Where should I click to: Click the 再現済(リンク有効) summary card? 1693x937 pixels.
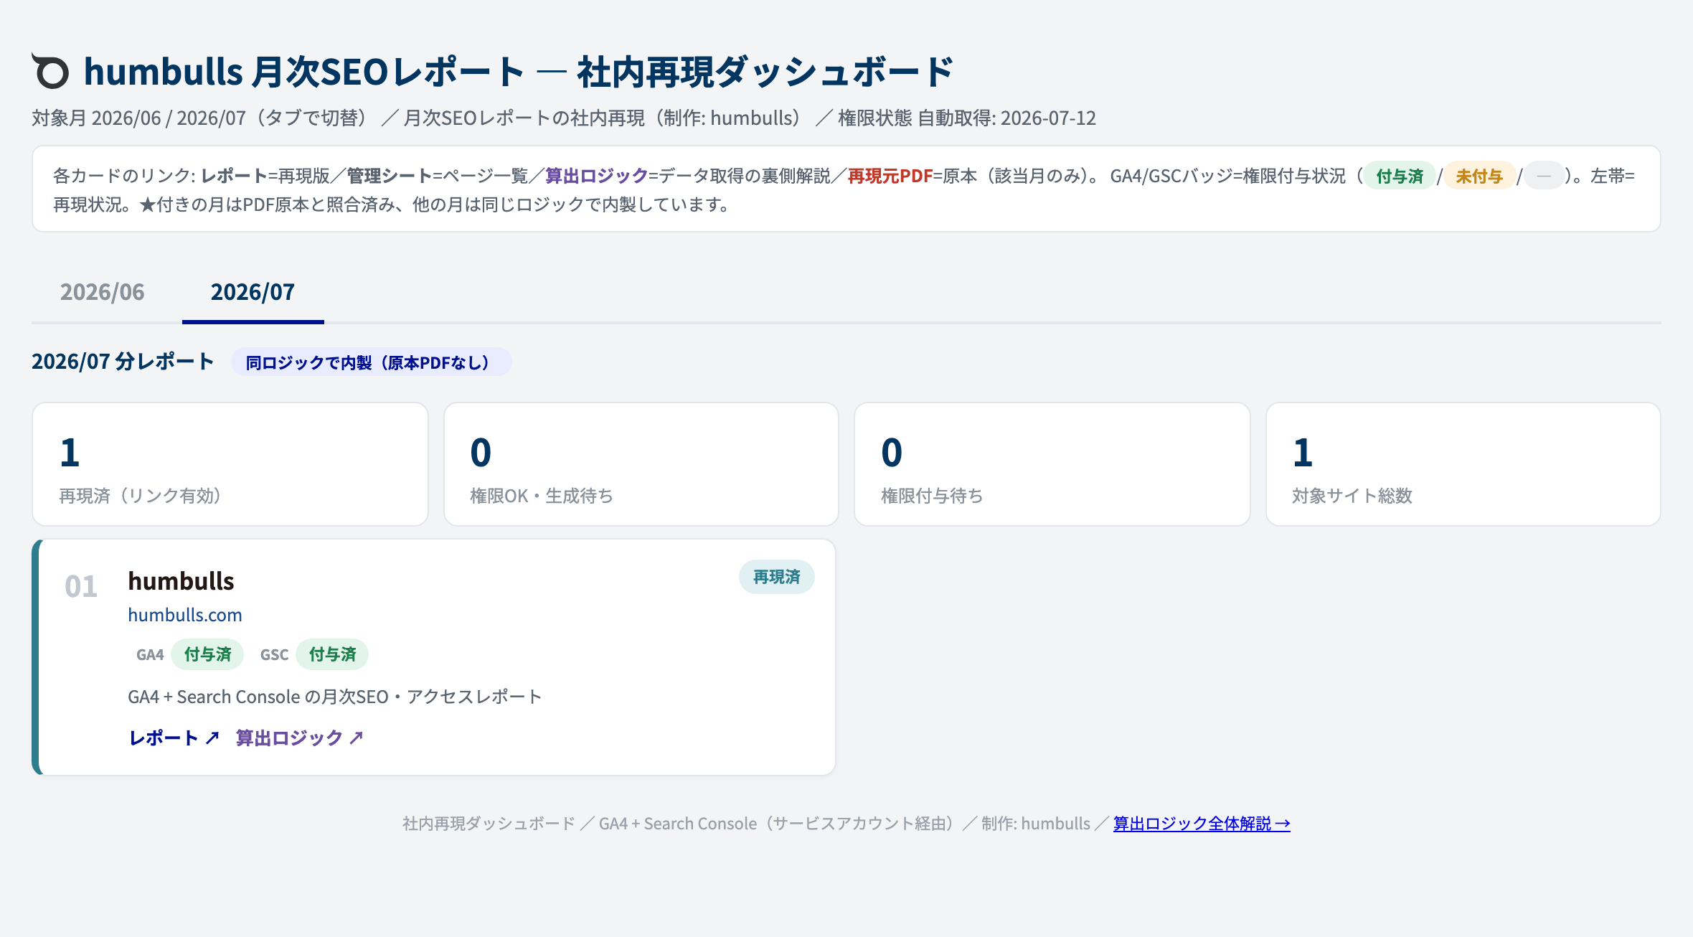click(x=230, y=464)
